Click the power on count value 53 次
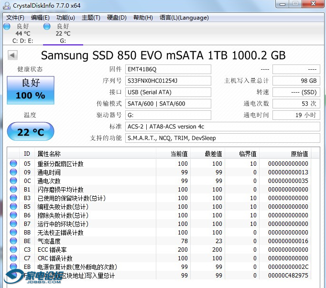Viewport: 326px width, 288px height. [296, 104]
